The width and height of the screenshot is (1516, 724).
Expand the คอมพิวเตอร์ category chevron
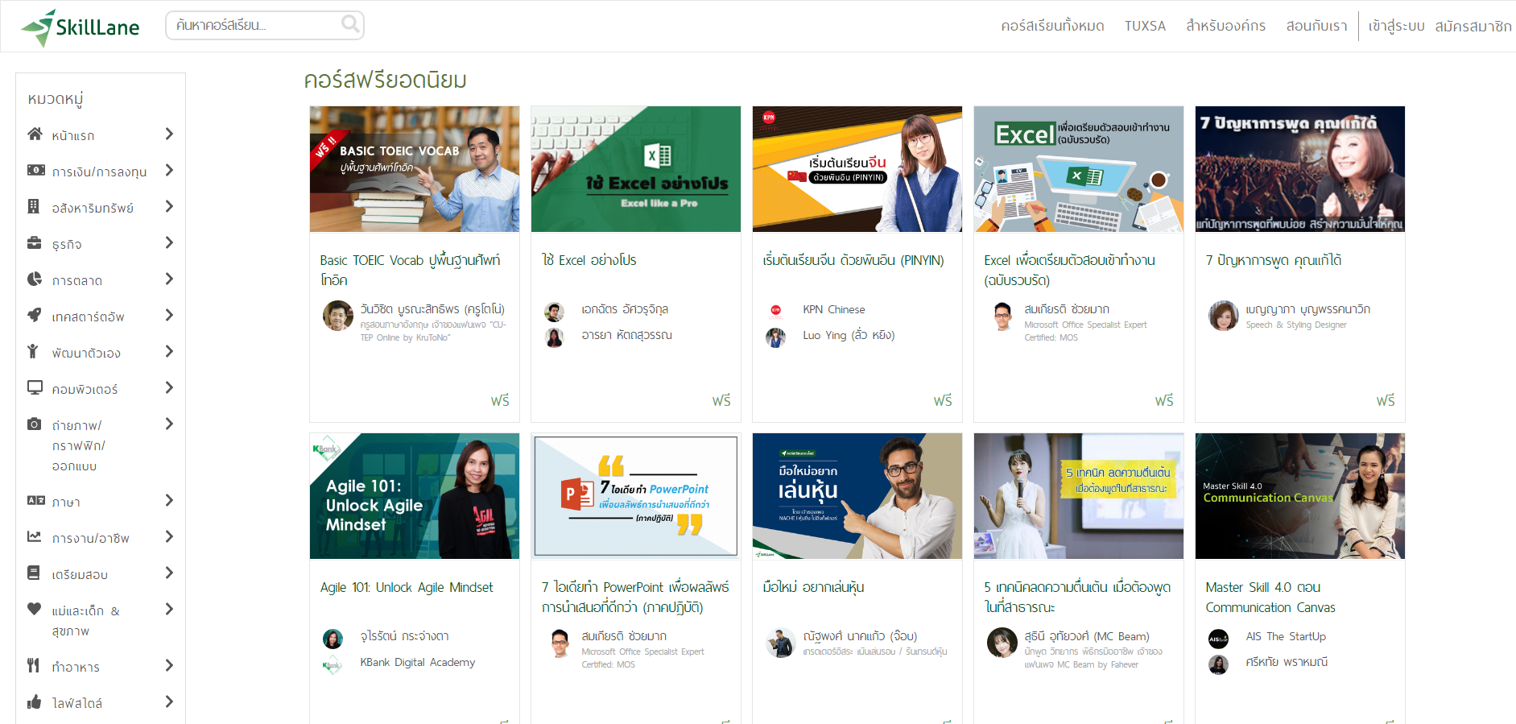tap(169, 387)
